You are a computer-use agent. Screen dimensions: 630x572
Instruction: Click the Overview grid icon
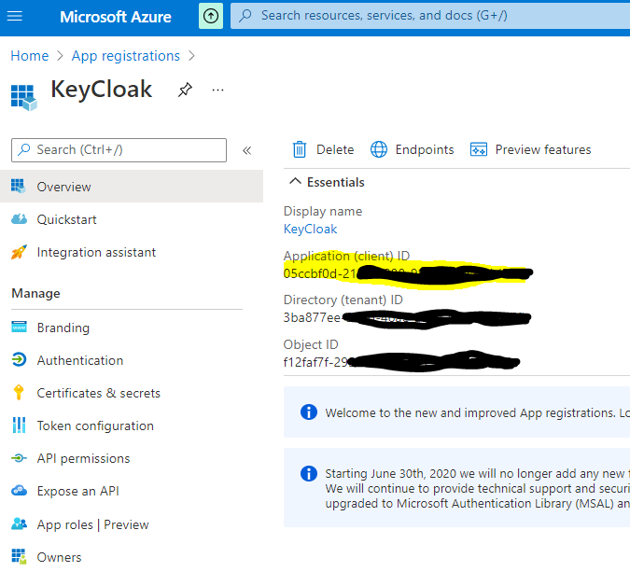coord(19,186)
